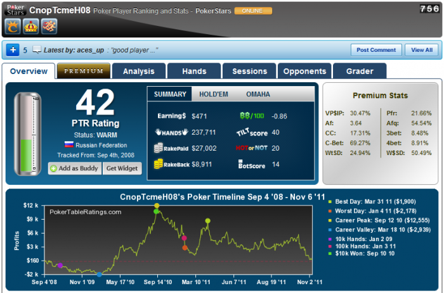
Task: Click the BotScore label icon
Action: 251,164
